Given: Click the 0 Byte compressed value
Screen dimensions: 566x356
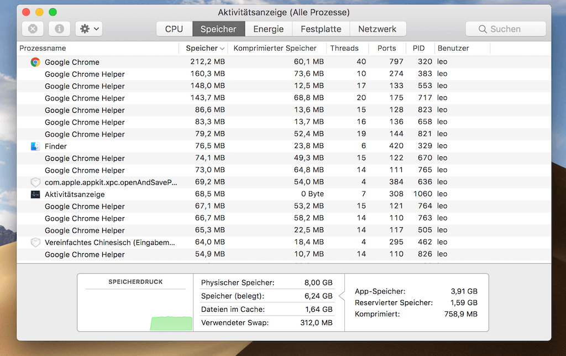Looking at the screenshot, I should point(312,194).
